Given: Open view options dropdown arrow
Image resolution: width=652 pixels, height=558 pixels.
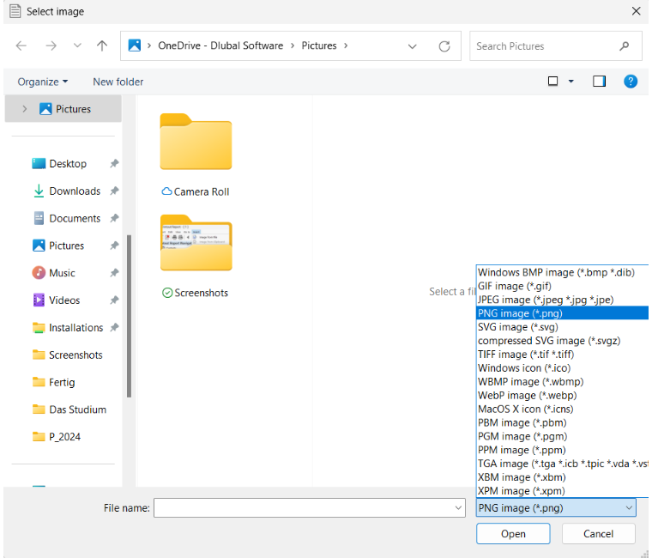Looking at the screenshot, I should click(x=570, y=82).
